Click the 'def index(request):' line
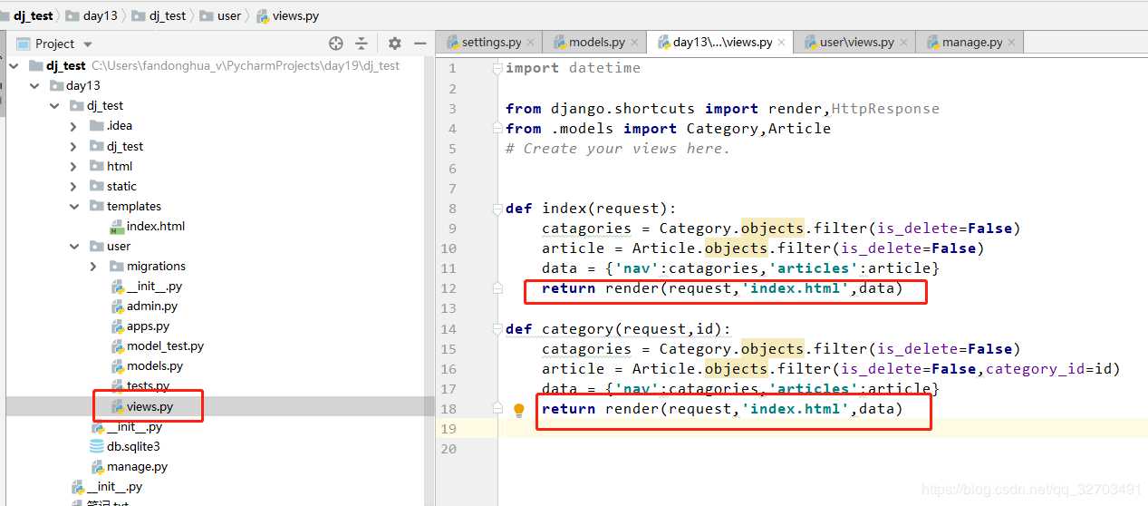Viewport: 1148px width, 506px height. (x=591, y=209)
